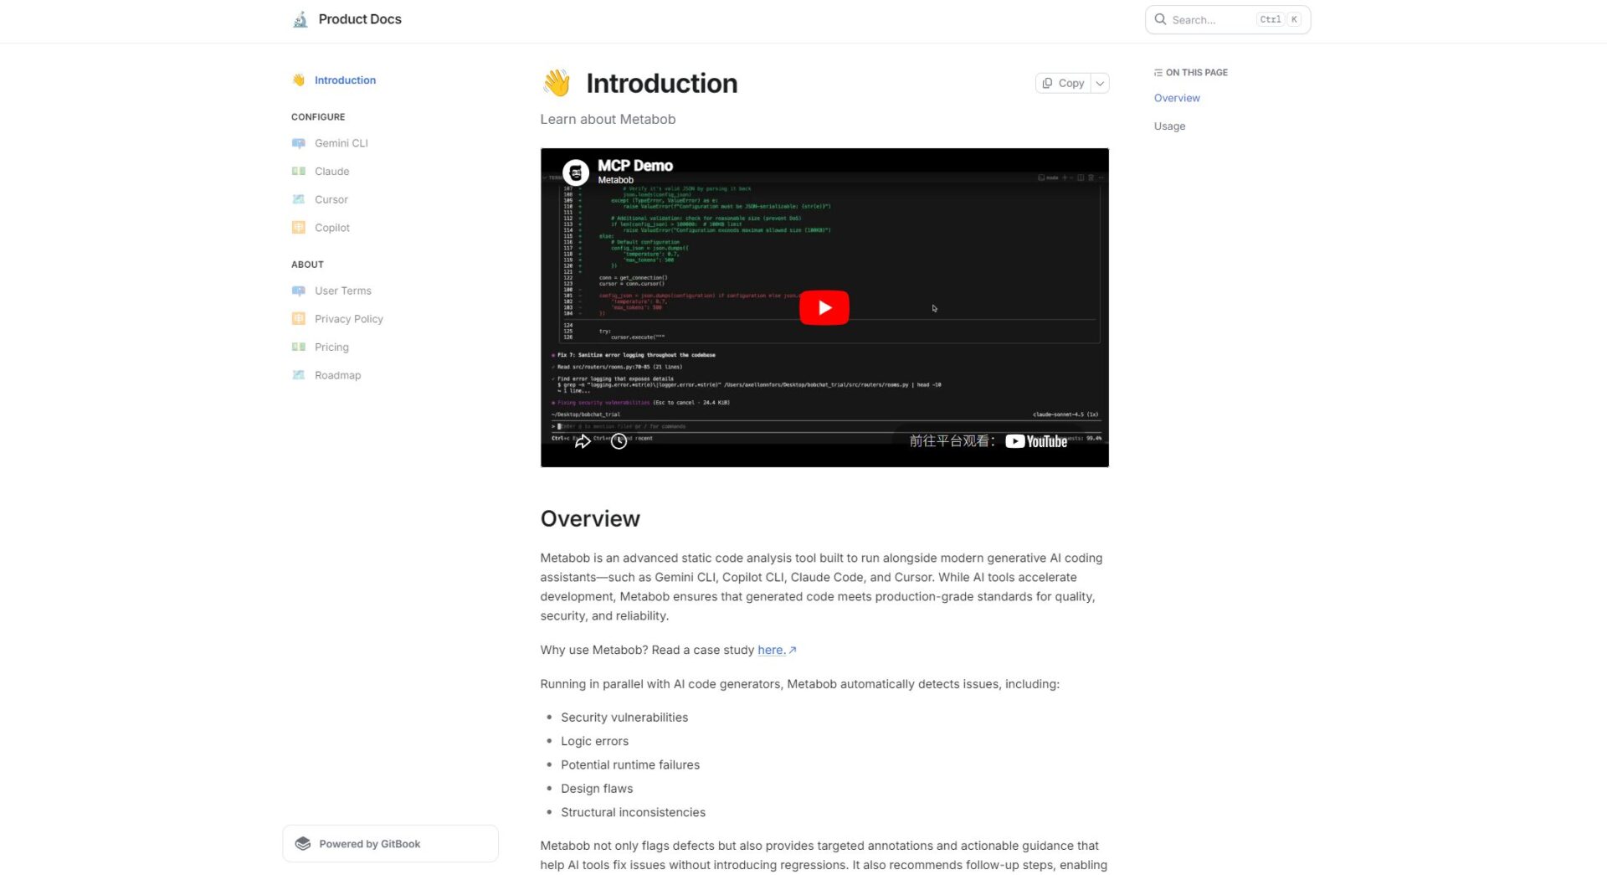This screenshot has width=1607, height=875.
Task: Click the Ctrl shortcut key badge
Action: [1270, 19]
